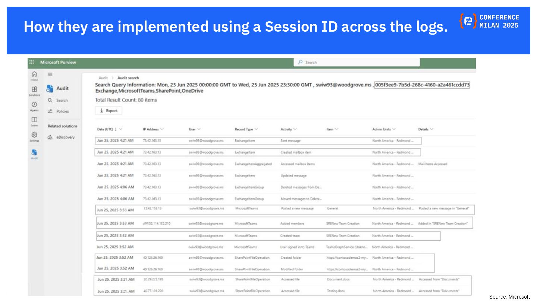Open Item column dropdown
Viewport: 537px width, 302px height.
[332, 129]
